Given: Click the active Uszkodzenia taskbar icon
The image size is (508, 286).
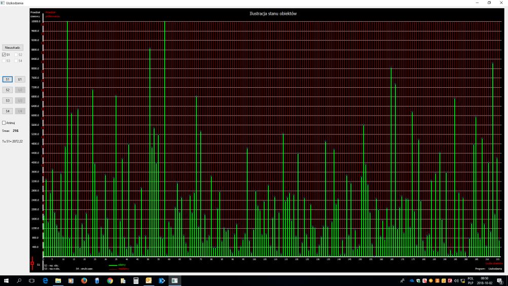Looking at the screenshot, I should pyautogui.click(x=174, y=280).
